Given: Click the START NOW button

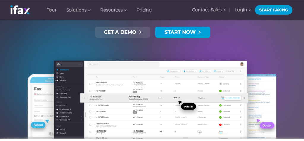Looking at the screenshot, I should (183, 32).
